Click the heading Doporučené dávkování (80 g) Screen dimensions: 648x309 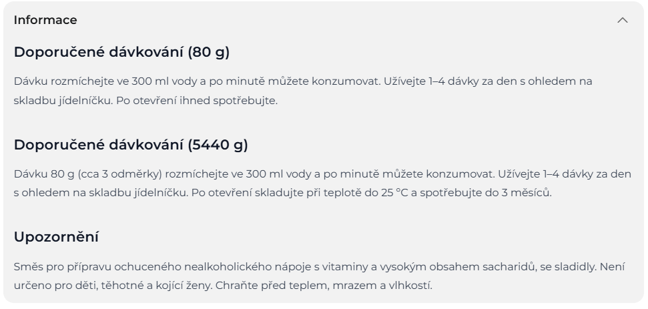point(121,52)
